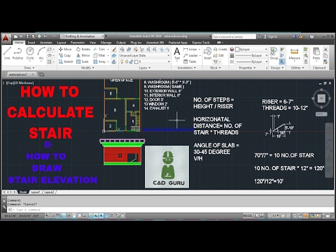Expand the Utilities panel
Image resolution: width=336 pixels, height=252 pixels.
tap(297, 68)
